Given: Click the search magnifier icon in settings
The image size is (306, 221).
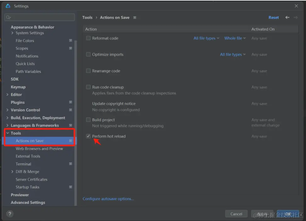Looking at the screenshot, I should pyautogui.click(x=8, y=17).
